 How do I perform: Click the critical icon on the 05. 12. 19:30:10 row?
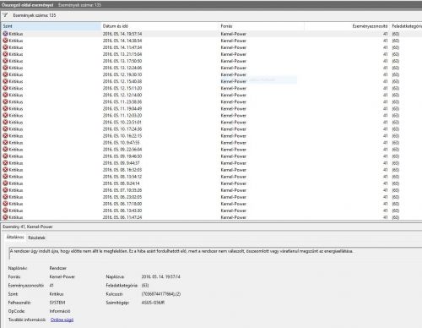5,74
